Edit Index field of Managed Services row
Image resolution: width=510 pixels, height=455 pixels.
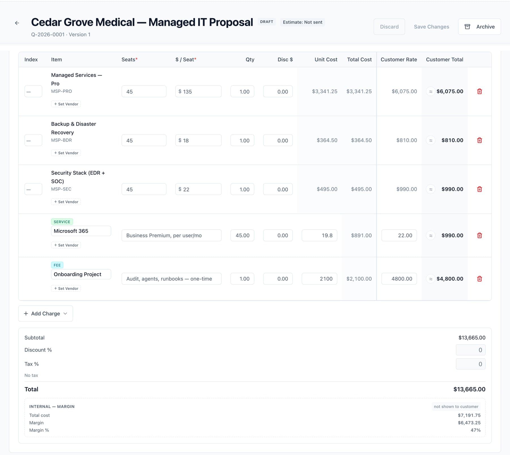coord(33,91)
